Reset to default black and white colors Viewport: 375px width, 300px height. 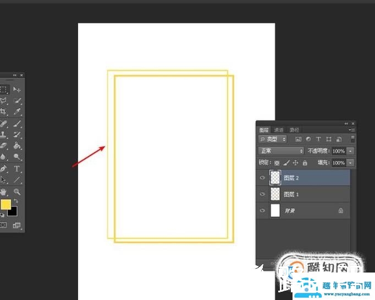coord(2,215)
